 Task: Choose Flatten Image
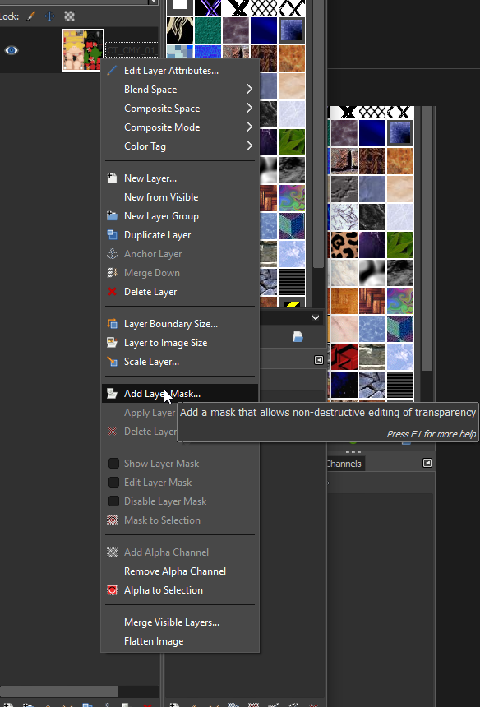coord(180,641)
